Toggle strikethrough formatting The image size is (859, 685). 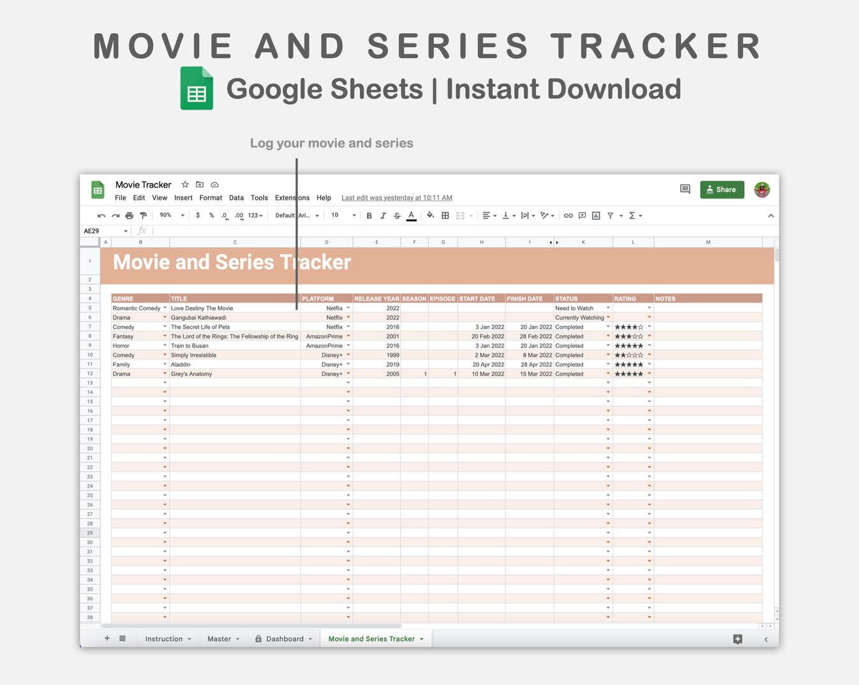396,215
